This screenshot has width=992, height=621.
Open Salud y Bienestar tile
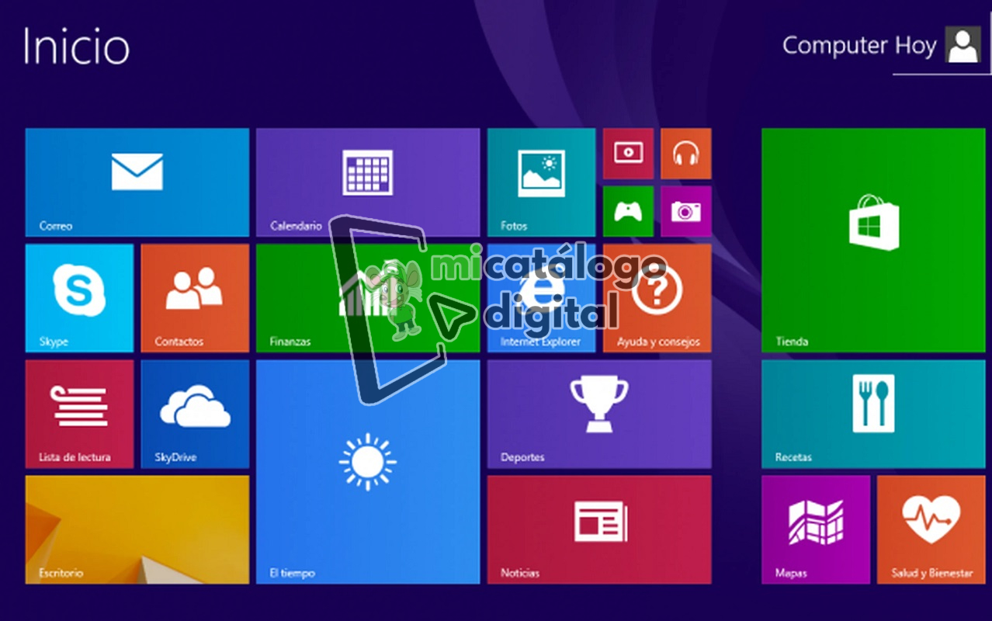(931, 529)
